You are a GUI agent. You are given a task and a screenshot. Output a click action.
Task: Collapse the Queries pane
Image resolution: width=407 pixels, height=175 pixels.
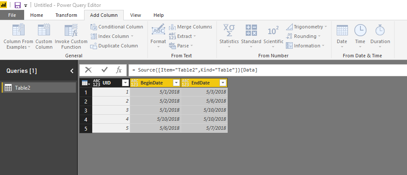pyautogui.click(x=72, y=71)
